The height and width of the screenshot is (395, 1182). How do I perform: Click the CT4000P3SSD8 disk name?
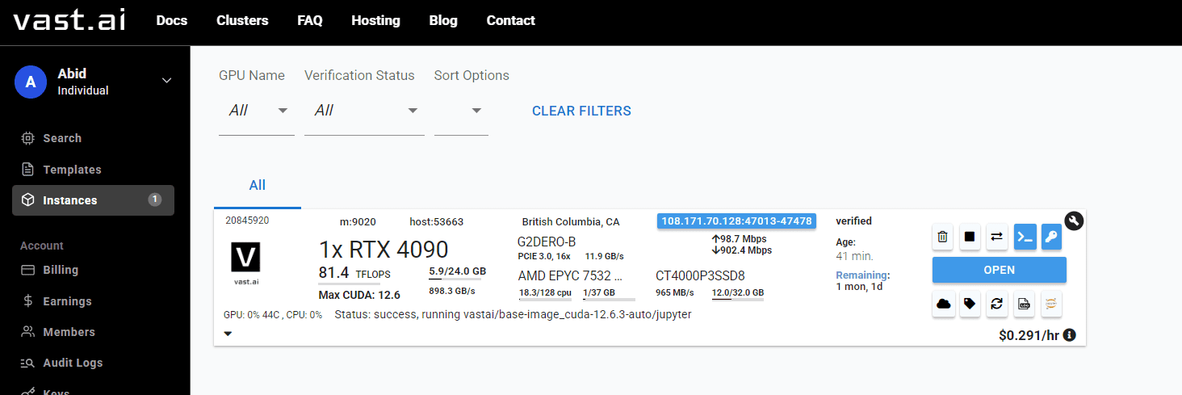(x=700, y=275)
